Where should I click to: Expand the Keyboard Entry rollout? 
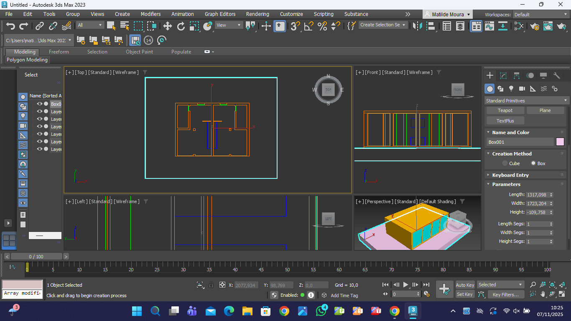tap(510, 175)
